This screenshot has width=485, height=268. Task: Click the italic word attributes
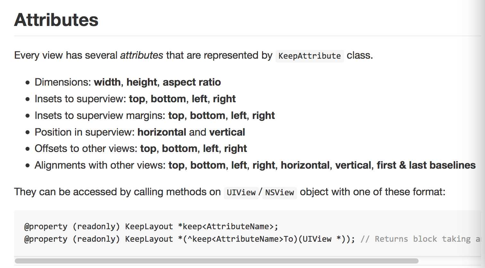[141, 55]
